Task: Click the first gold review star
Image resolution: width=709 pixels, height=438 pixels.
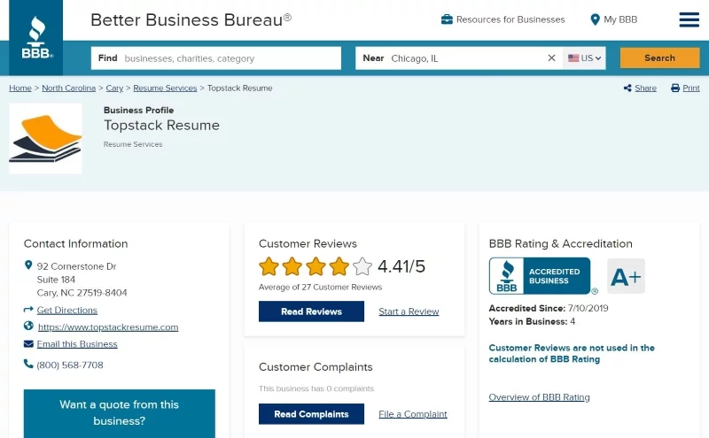Action: pos(269,266)
